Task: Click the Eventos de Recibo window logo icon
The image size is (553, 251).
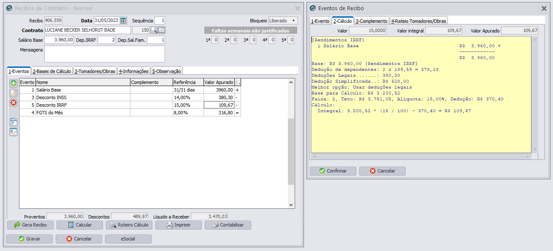Action: 313,8
